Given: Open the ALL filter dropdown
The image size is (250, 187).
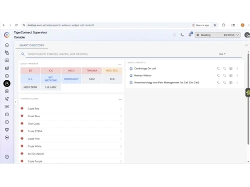Looking at the screenshot, I should coord(222,54).
